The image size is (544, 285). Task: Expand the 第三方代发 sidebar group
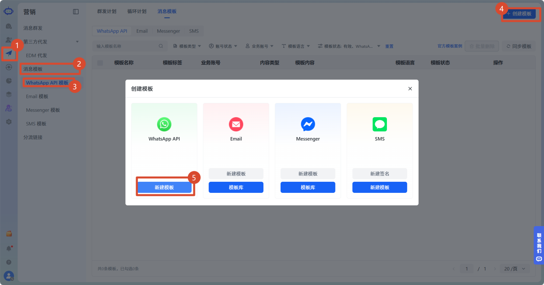tap(77, 42)
